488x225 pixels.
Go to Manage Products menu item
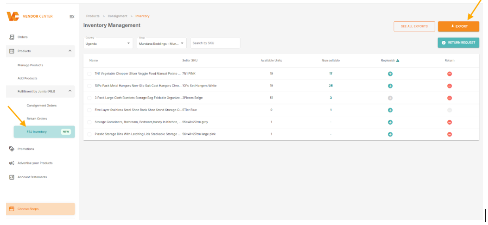30,65
